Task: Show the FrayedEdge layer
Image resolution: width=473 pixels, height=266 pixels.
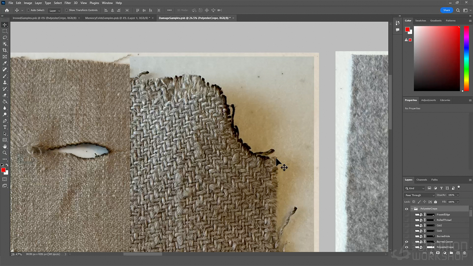Action: pyautogui.click(x=406, y=215)
